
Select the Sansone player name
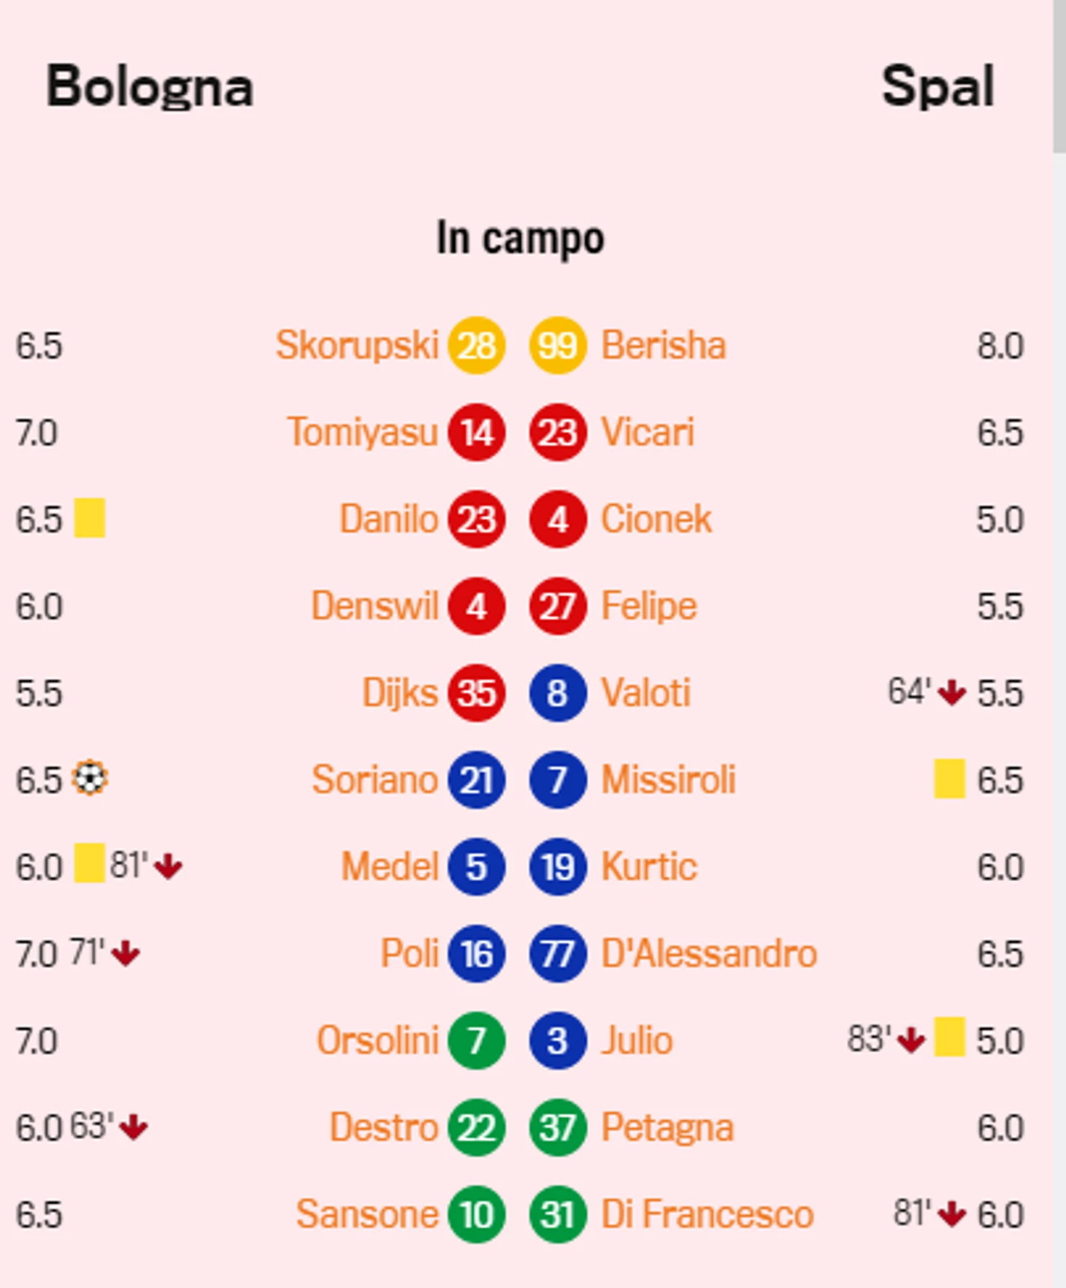[x=367, y=1214]
